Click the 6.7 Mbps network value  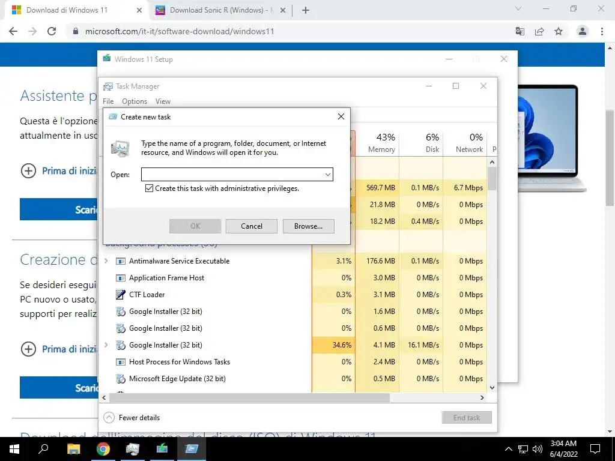468,188
